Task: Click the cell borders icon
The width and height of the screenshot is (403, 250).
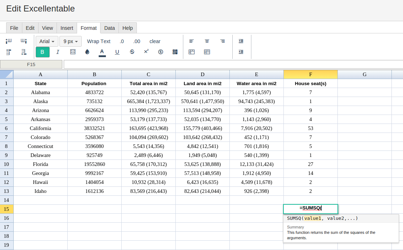Action: pyautogui.click(x=73, y=52)
